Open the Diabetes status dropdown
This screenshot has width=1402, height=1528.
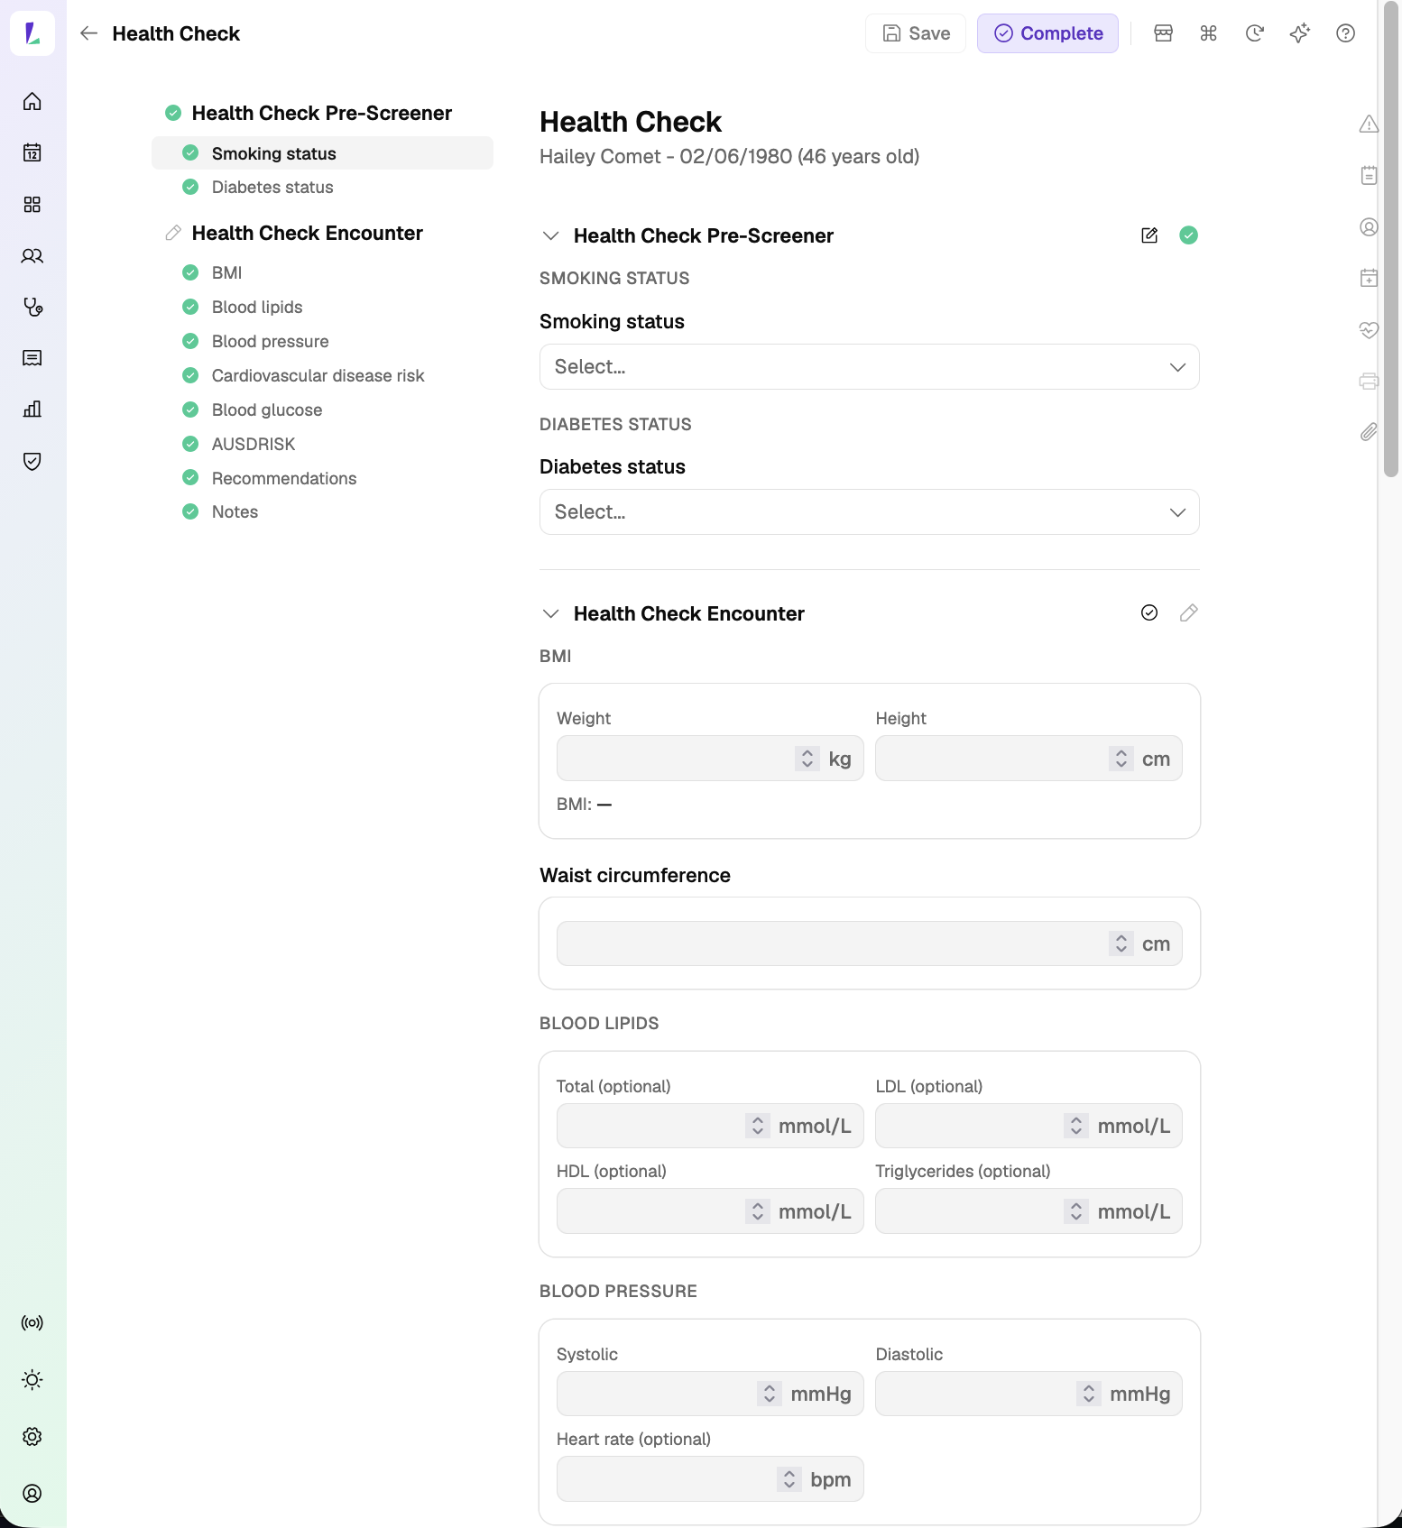click(869, 512)
